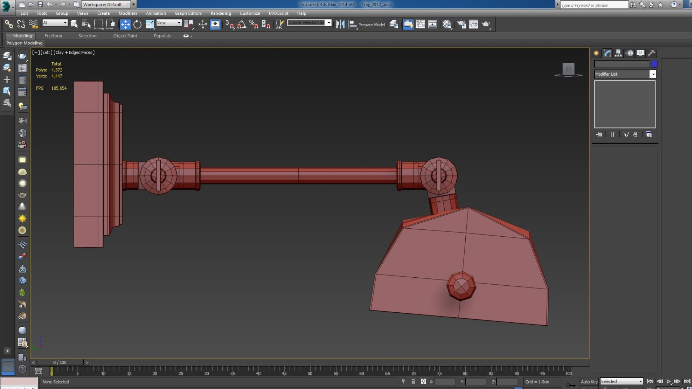
Task: Toggle Selection Lock padlock in status bar
Action: pyautogui.click(x=413, y=381)
